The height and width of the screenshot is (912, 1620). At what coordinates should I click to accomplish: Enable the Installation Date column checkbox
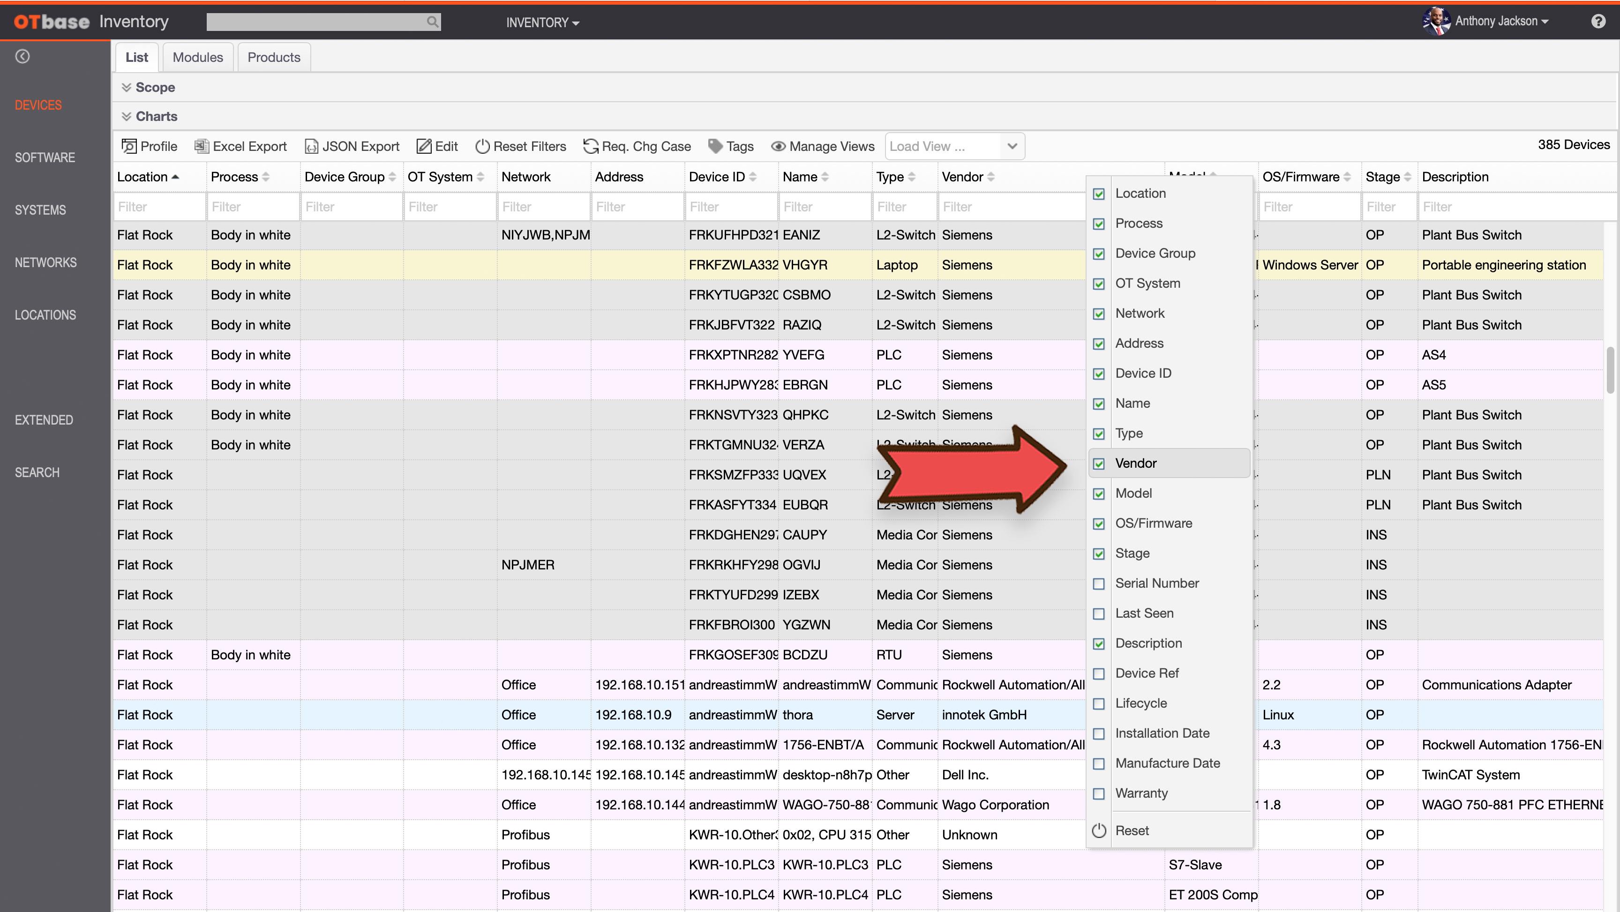(x=1099, y=734)
